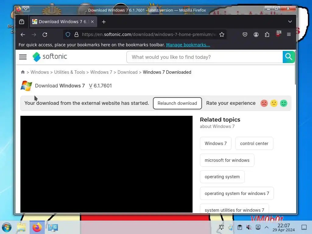Screen dimensions: 312x234
Task: Go back with the Firefox back arrow
Action: click(23, 35)
